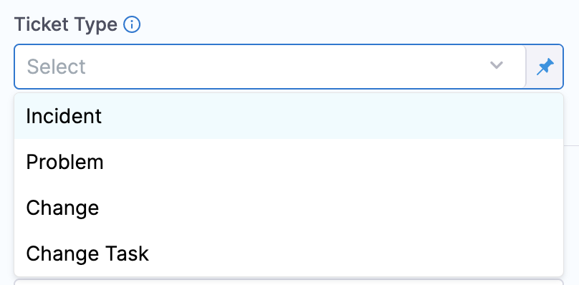Set the ticket type to Change Task
Image resolution: width=579 pixels, height=285 pixels.
click(289, 253)
